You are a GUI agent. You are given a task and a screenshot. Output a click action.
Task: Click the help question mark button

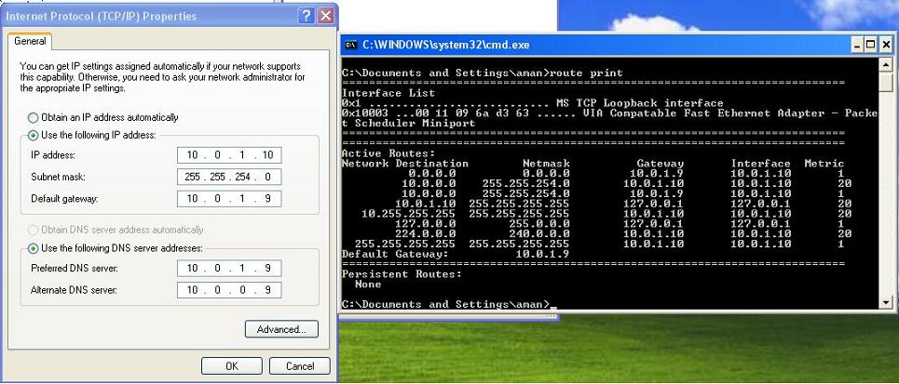click(306, 16)
